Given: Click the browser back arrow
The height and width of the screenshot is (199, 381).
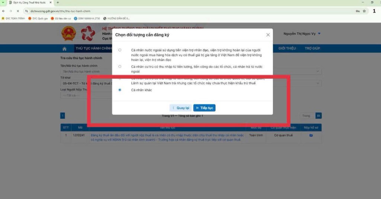Looking at the screenshot, I should click(4, 11).
